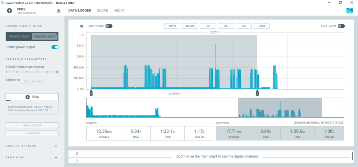Set time window to 1min

pyautogui.click(x=262, y=26)
